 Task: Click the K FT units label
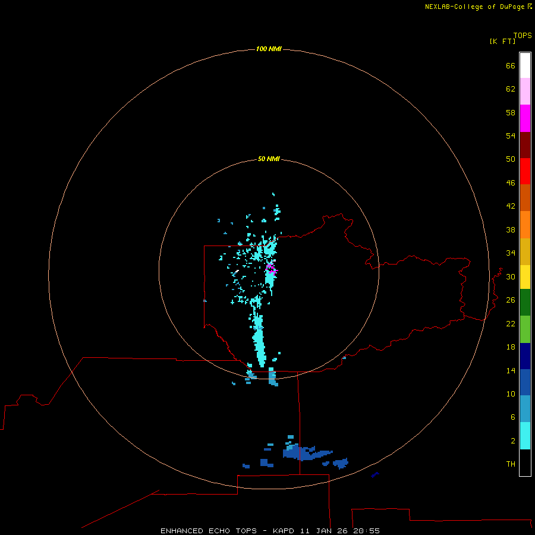pyautogui.click(x=502, y=41)
